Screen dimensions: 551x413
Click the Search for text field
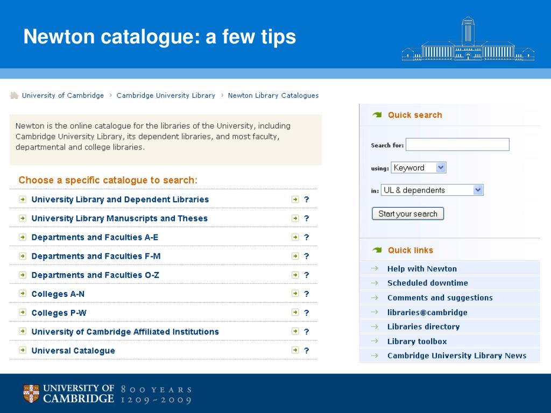tap(457, 145)
